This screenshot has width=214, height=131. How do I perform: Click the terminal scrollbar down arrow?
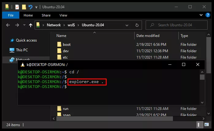click(202, 103)
